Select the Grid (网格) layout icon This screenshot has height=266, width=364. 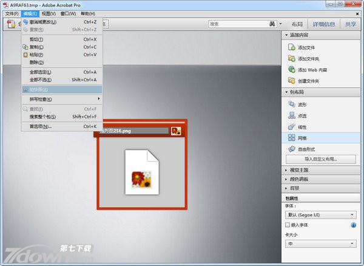[292, 137]
